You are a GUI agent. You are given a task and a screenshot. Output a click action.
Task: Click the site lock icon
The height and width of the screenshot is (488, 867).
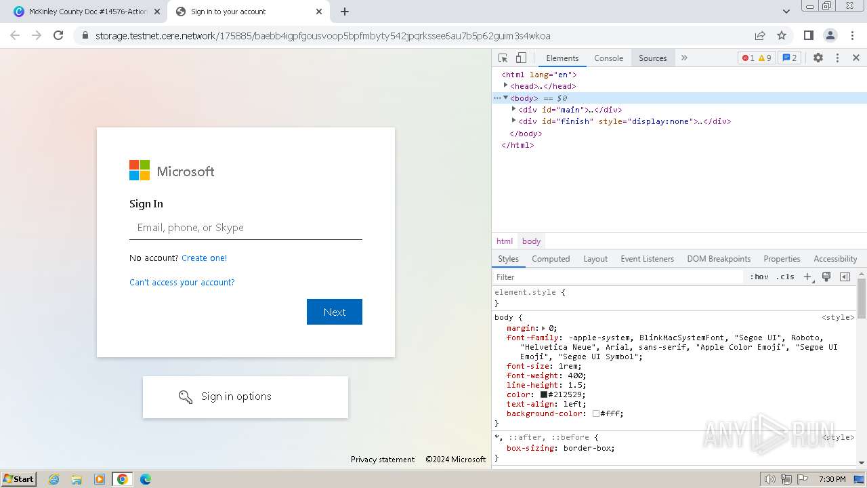click(85, 36)
